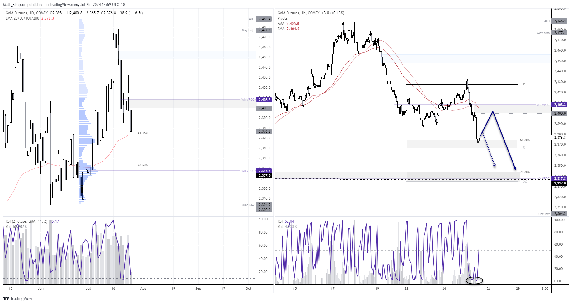Image resolution: width=572 pixels, height=304 pixels.
Task: Click the 2,376.8 current price on 1h chart axis
Action: pyautogui.click(x=560, y=138)
